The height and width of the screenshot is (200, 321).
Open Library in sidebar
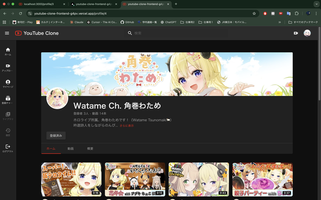pos(8,116)
